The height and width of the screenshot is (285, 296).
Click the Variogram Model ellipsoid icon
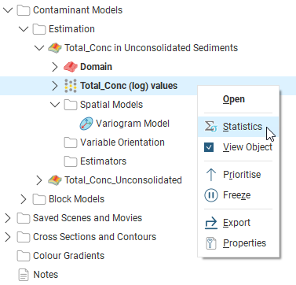[86, 124]
